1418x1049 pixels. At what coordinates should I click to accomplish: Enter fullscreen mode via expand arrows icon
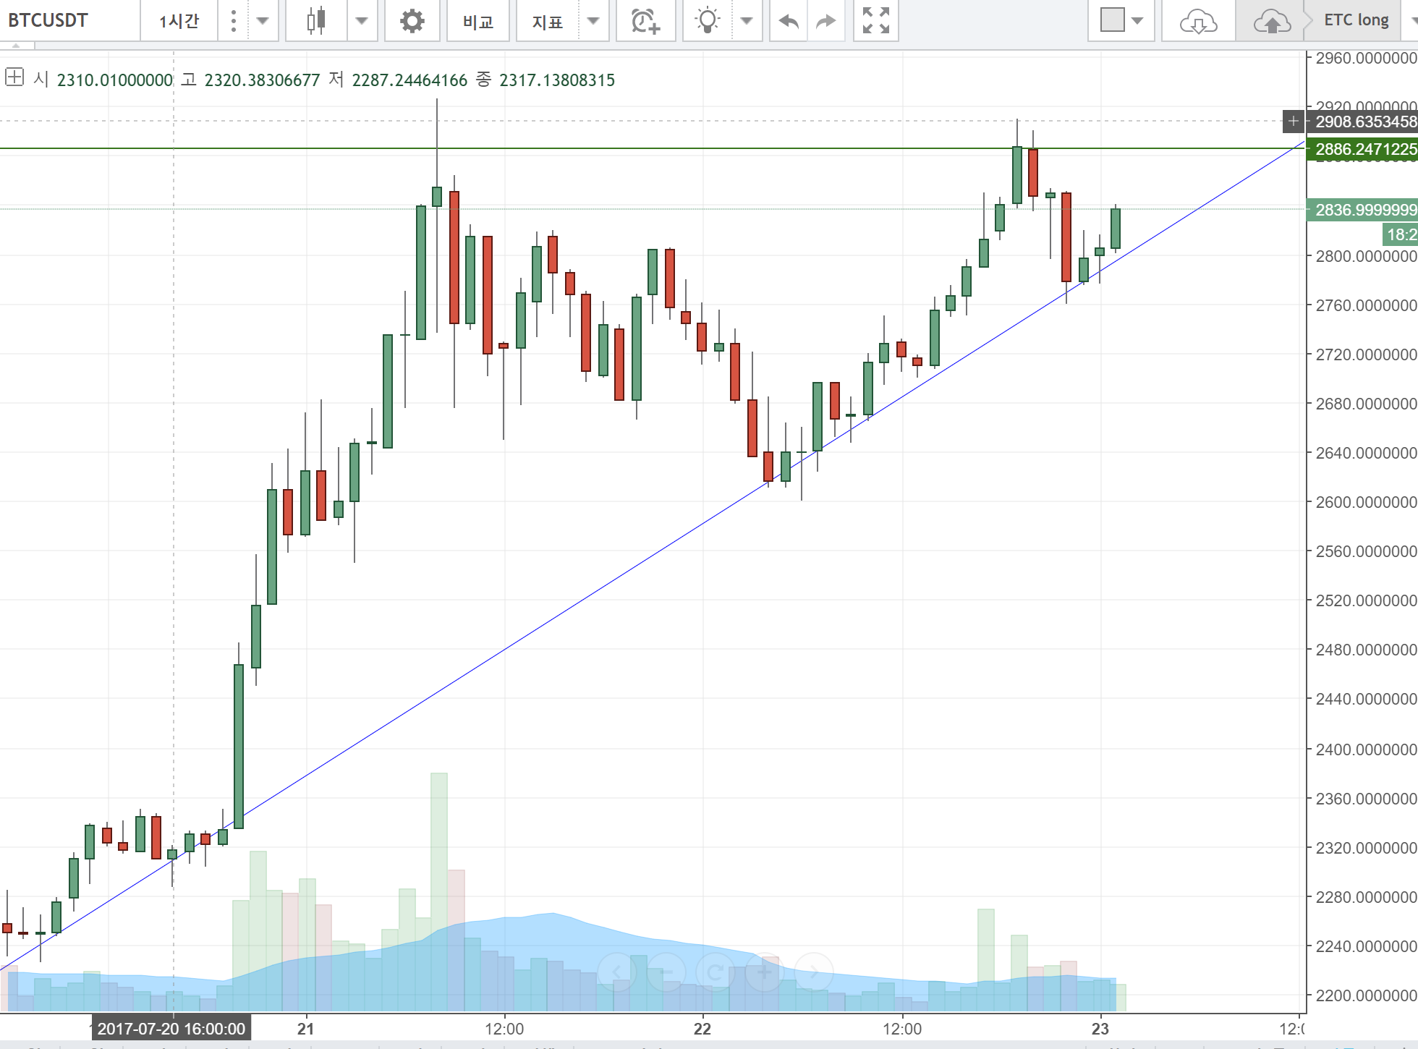pyautogui.click(x=875, y=21)
